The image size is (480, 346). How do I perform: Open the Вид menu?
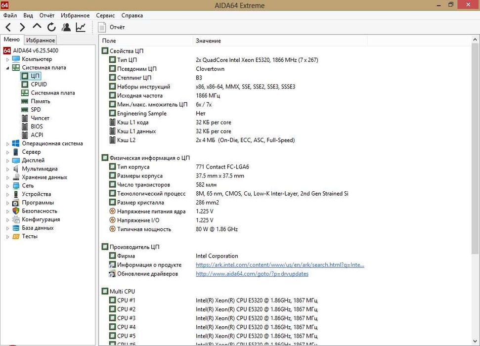point(28,15)
